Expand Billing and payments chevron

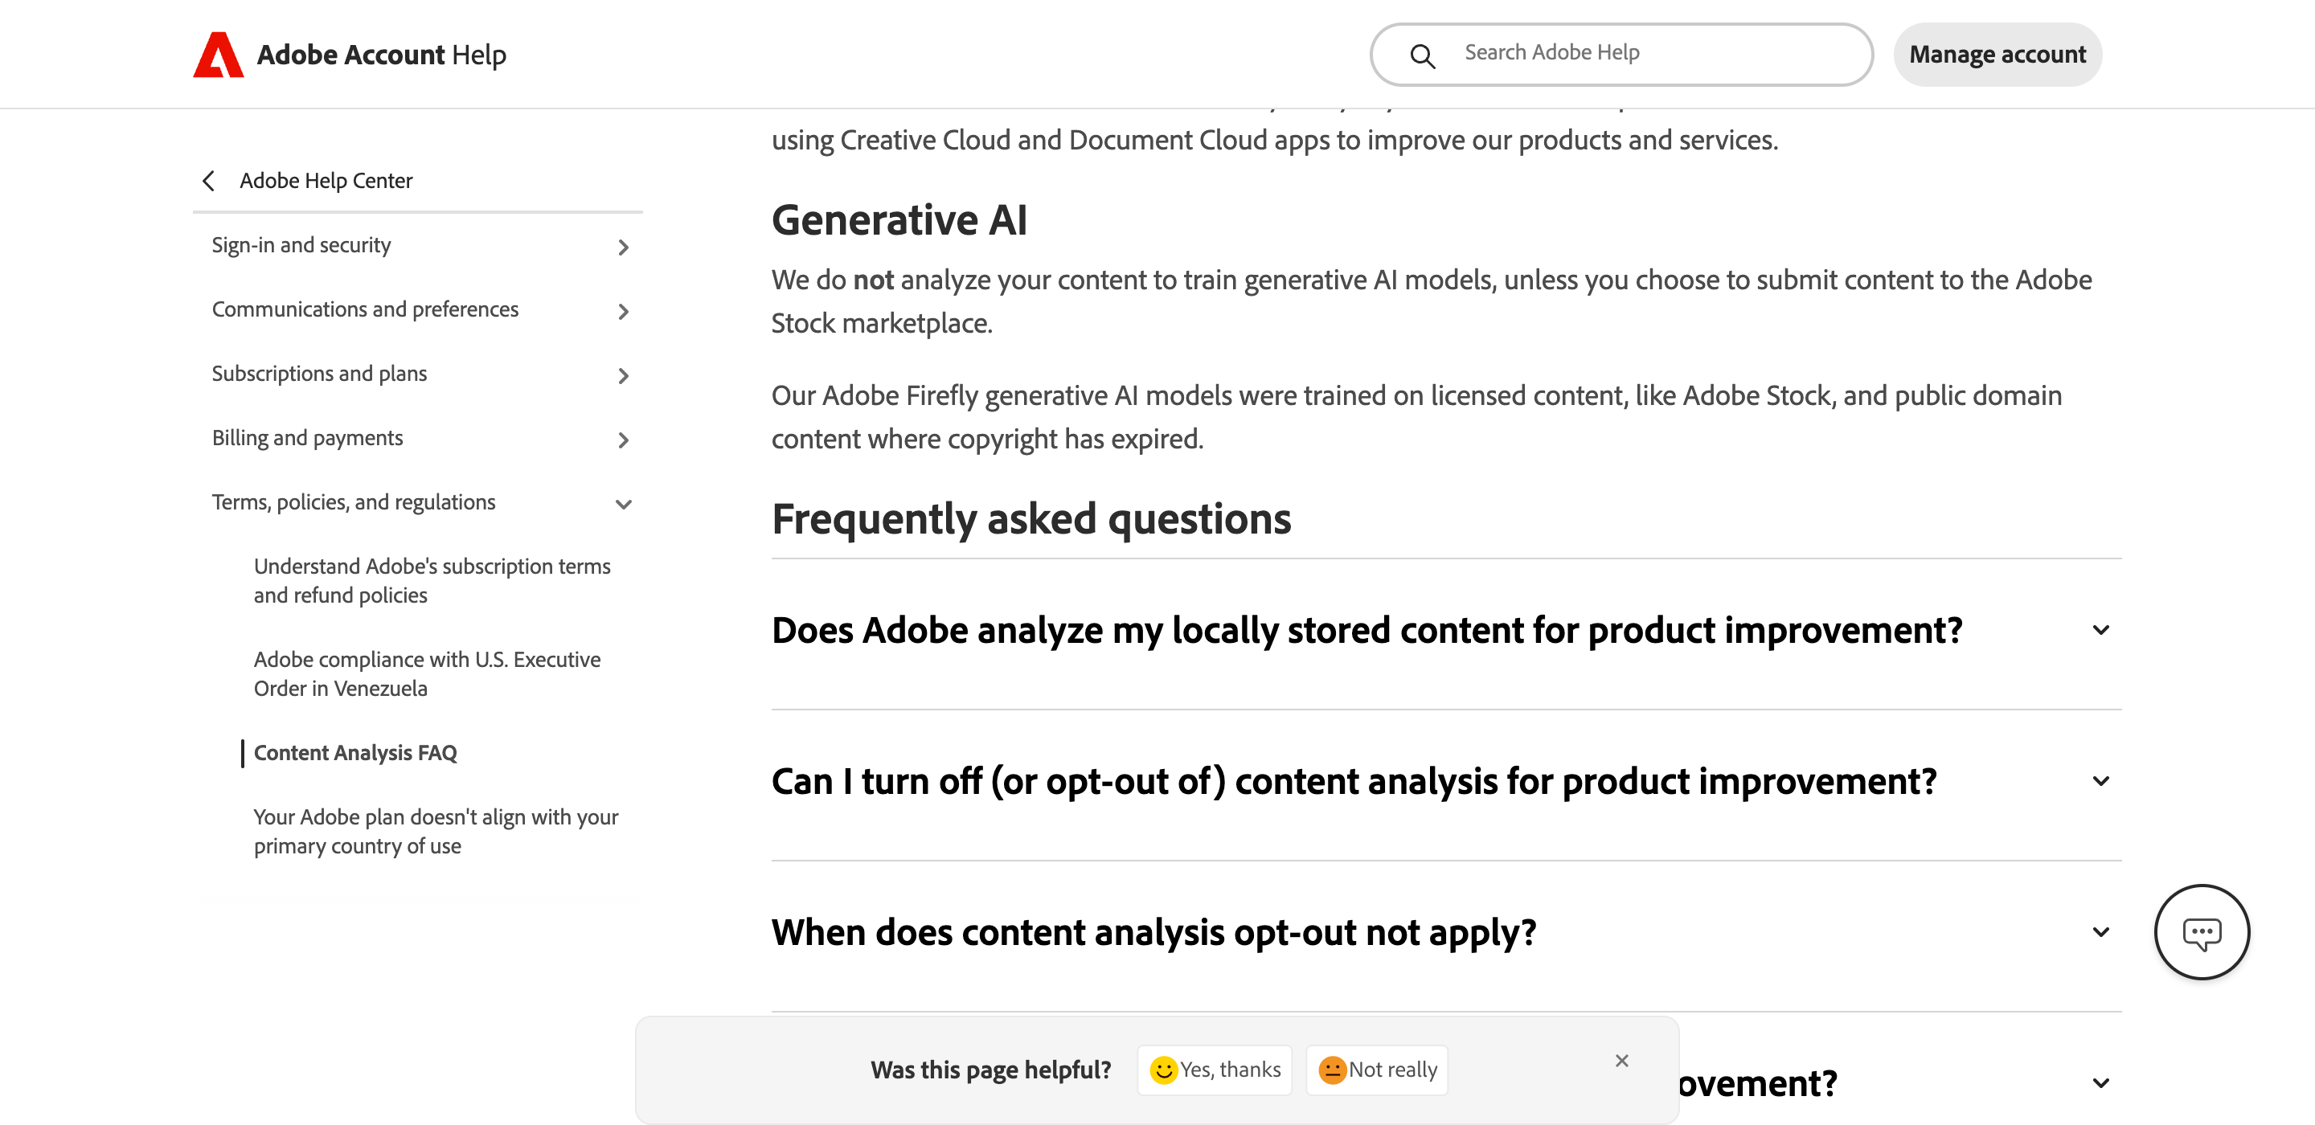[x=623, y=440]
